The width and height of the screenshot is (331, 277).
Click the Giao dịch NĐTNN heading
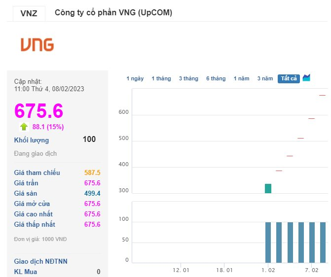click(40, 261)
